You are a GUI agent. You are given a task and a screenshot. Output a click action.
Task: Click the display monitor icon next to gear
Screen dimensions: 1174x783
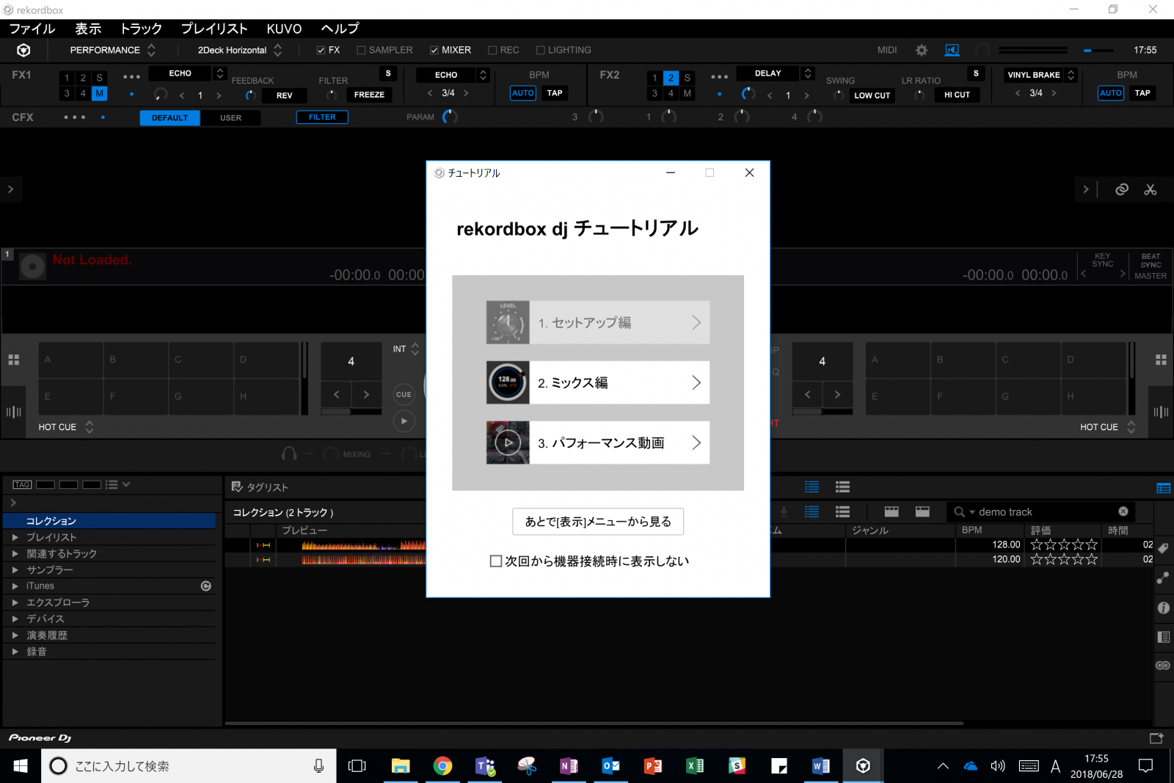point(952,50)
